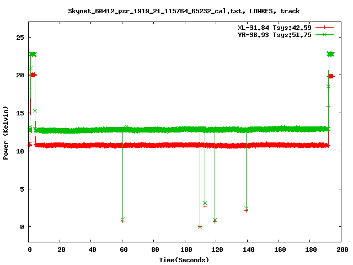353x265 pixels.
Task: Click the XL-31.84 Tsys:42.59 legend entry
Action: pos(275,28)
